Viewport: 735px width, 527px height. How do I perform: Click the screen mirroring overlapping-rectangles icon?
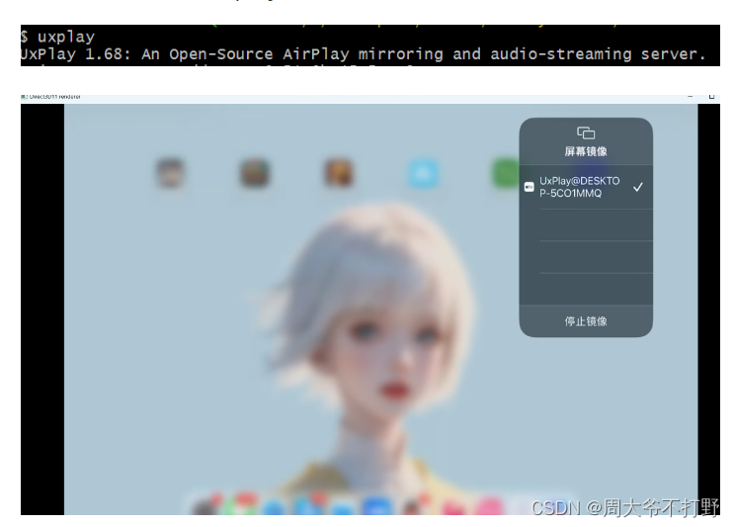pyautogui.click(x=586, y=133)
